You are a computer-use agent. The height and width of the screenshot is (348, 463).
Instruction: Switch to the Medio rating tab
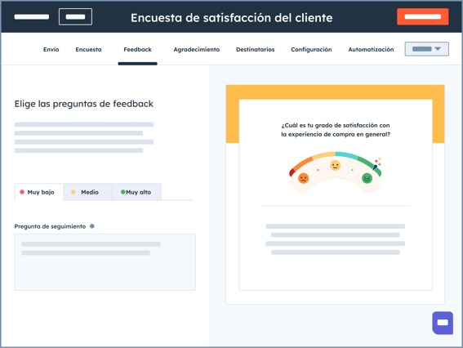87,192
